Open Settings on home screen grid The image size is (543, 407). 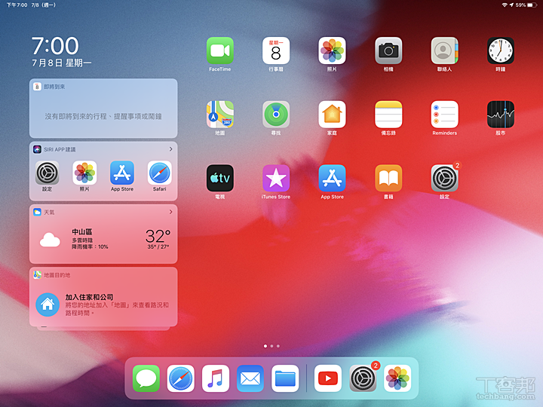pos(445,178)
